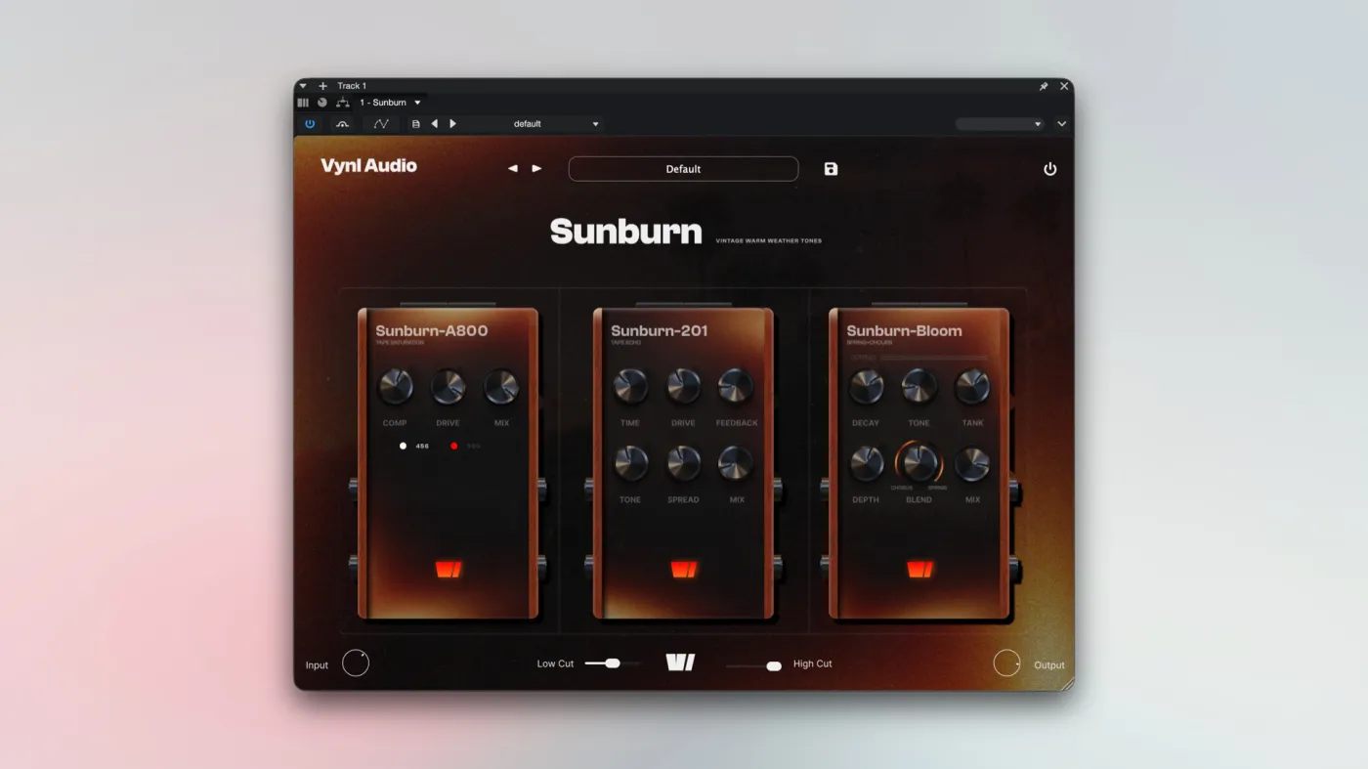Expand the host toolbar chevron at far right
This screenshot has height=769, width=1368.
[x=1062, y=124]
